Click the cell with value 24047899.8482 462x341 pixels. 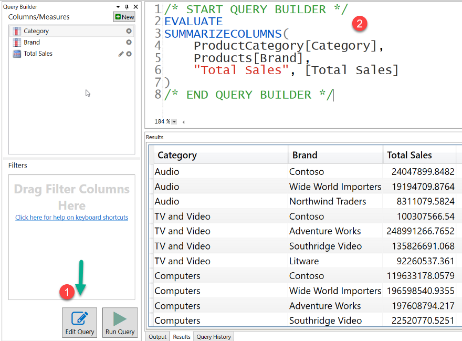(419, 171)
